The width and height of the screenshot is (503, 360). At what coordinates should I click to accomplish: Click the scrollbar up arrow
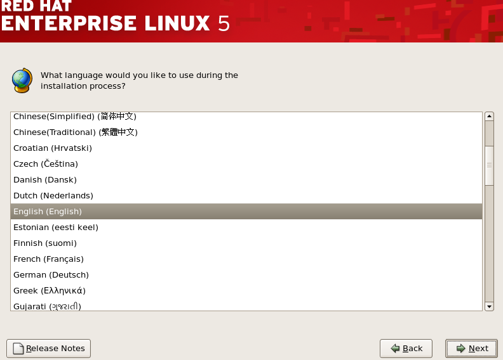[489, 116]
